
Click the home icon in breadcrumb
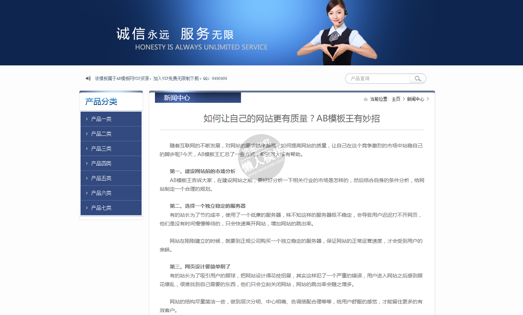tap(366, 99)
